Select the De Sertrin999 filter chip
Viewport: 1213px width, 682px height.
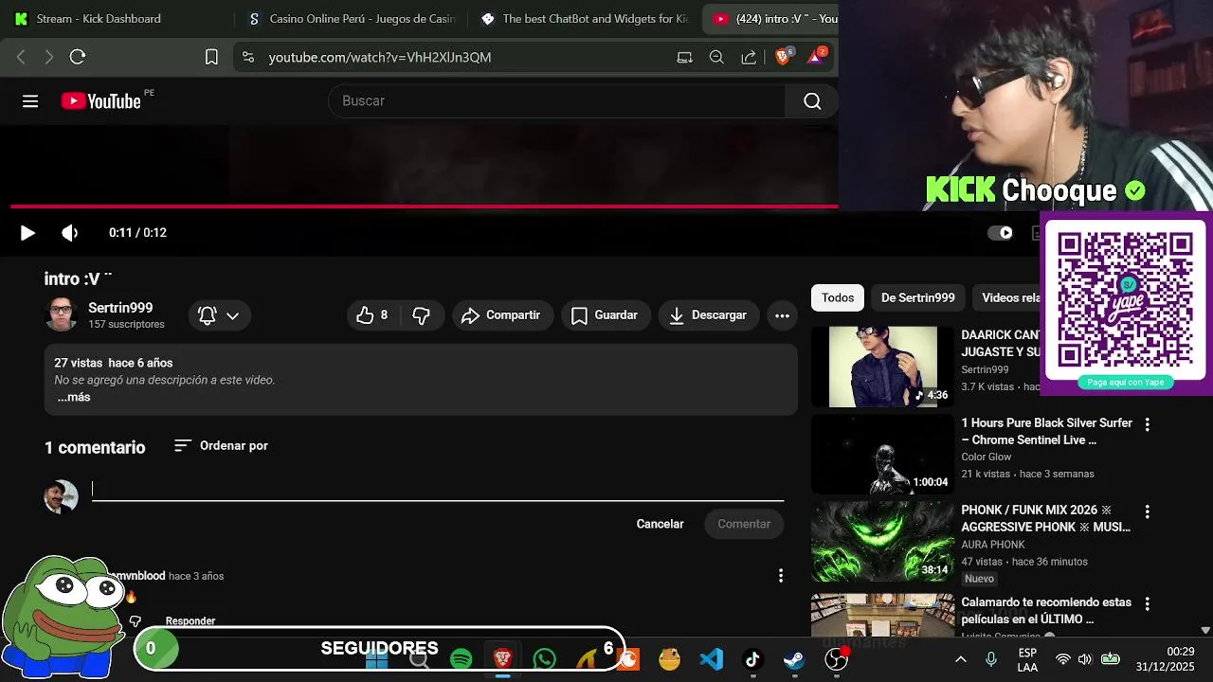[917, 297]
